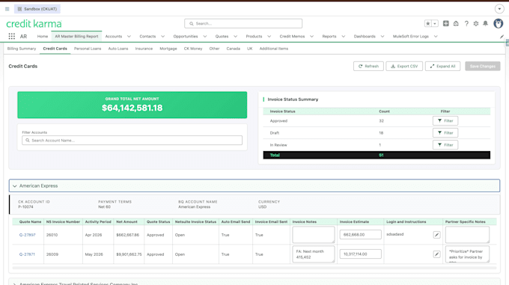
Task: Open the Salesforce guidance cloud icon
Action: point(456,23)
